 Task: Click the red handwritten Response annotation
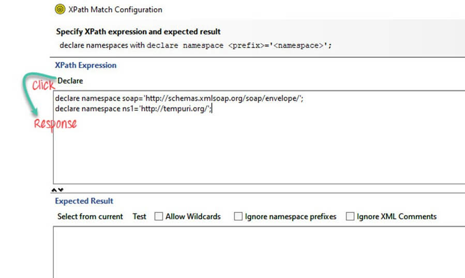(x=55, y=125)
